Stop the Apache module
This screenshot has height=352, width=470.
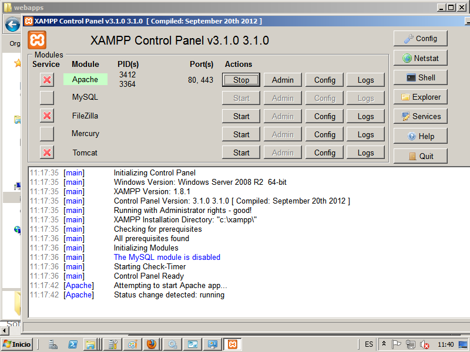(241, 80)
